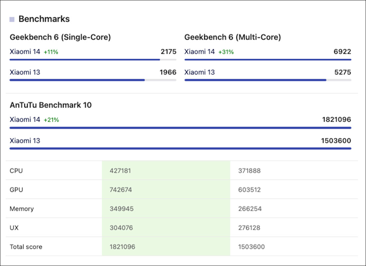Screen dimensions: 366x266
Task: Click the GPU value 742674
Action: tap(121, 190)
